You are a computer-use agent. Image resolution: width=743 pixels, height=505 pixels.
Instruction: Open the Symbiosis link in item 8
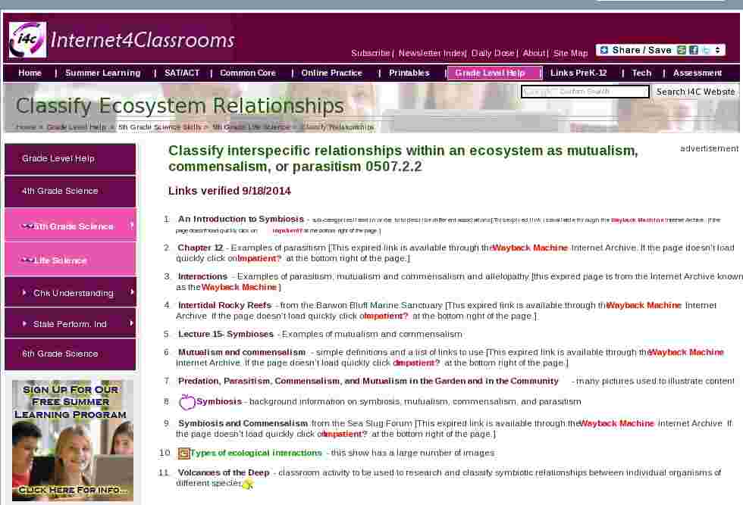coord(219,401)
